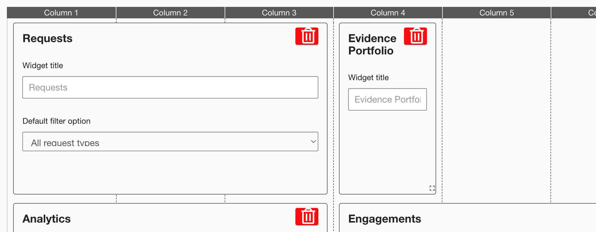Remove the Analytics widget using trash icon
Image resolution: width=596 pixels, height=232 pixels.
(x=307, y=217)
